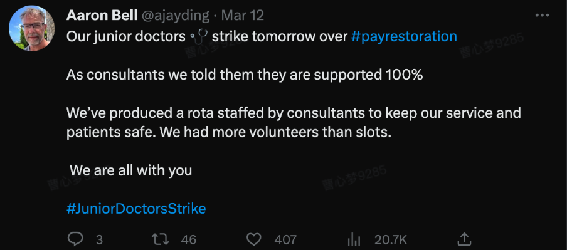This screenshot has height=250, width=567.
Task: Click the share upload arrow icon
Action: (464, 239)
